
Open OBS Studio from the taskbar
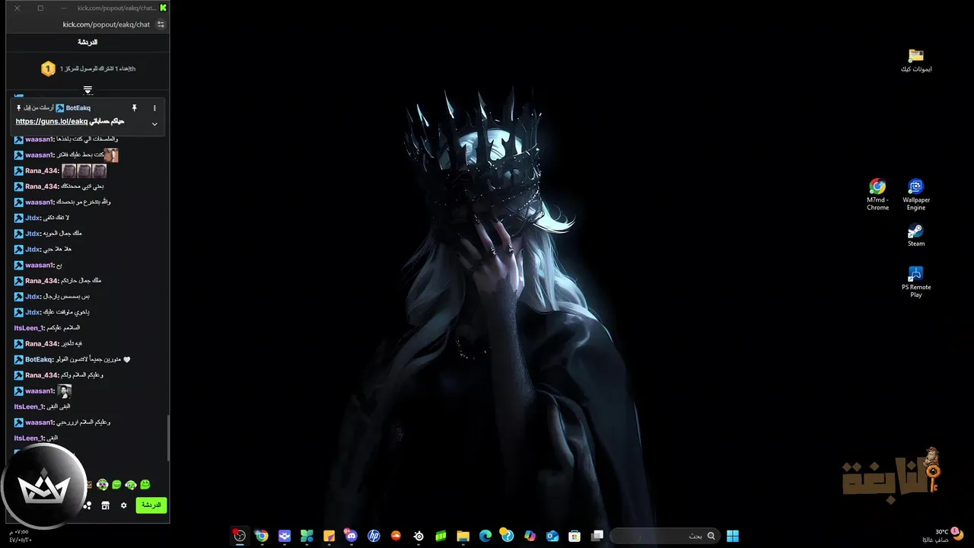(x=240, y=536)
